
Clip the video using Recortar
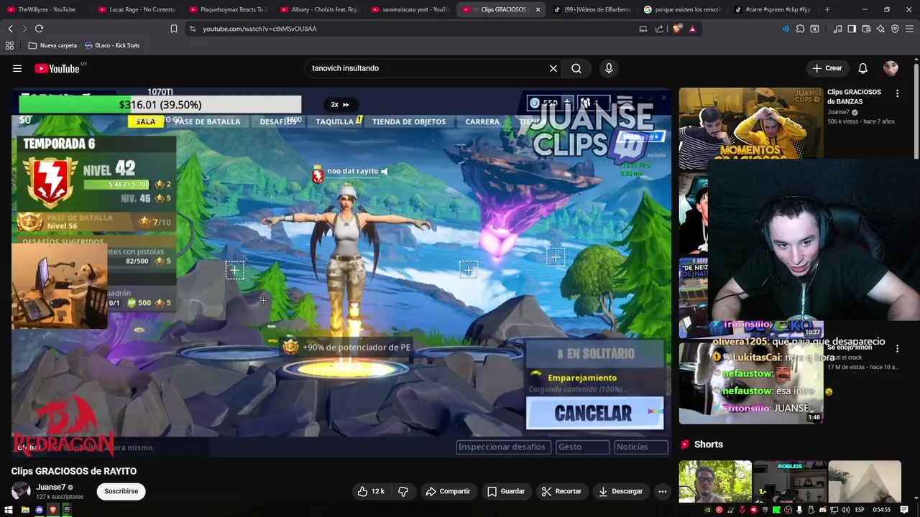(x=561, y=491)
